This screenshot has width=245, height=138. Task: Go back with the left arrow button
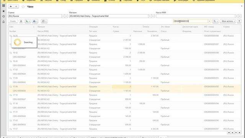pyautogui.click(x=11, y=7)
